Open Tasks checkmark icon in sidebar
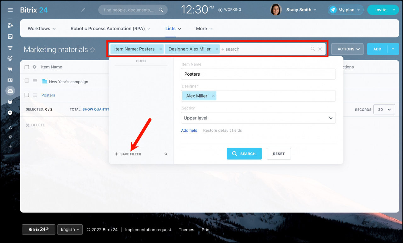The height and width of the screenshot is (243, 403). [x=10, y=37]
